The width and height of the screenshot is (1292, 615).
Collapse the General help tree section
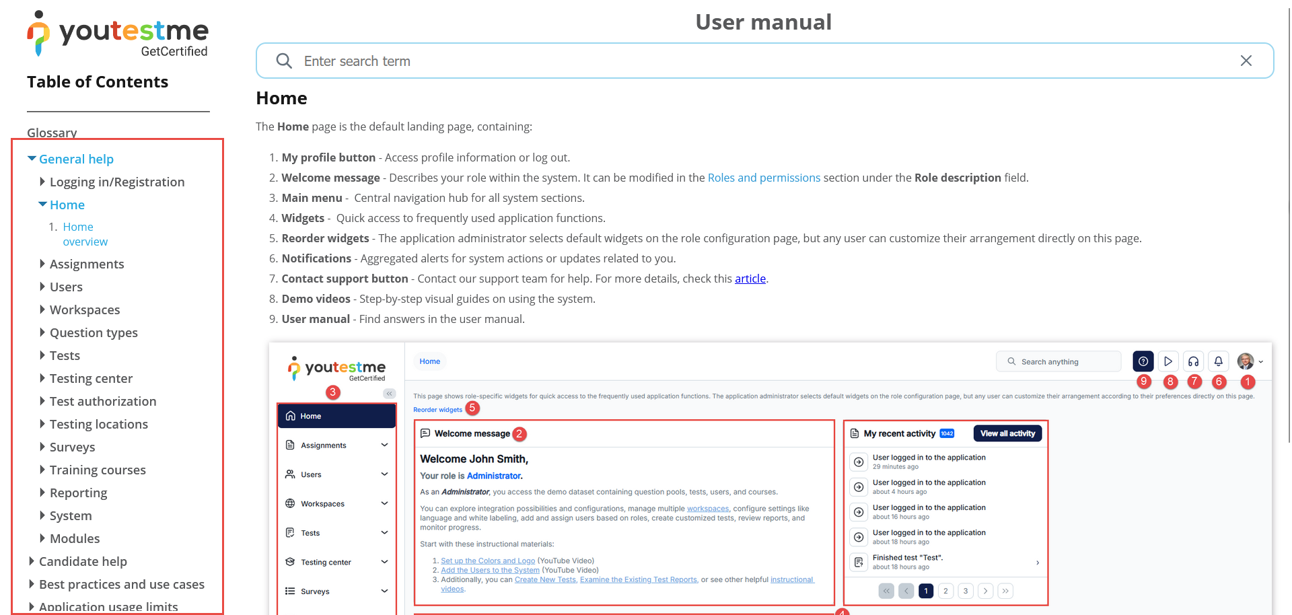[32, 159]
